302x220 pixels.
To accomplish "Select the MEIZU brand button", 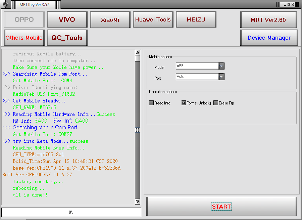I will pos(196,19).
